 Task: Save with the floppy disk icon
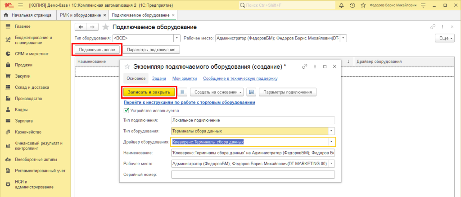click(251, 92)
